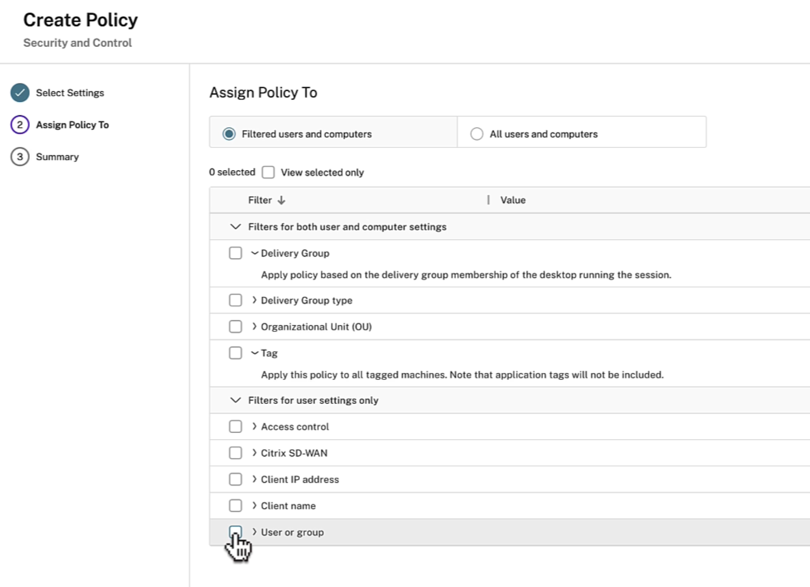The image size is (810, 587).
Task: Expand the Access control filter
Action: coord(254,427)
